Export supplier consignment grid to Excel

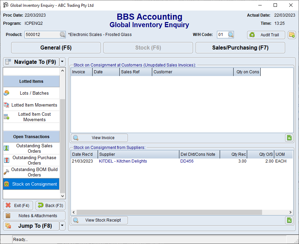coord(289,220)
